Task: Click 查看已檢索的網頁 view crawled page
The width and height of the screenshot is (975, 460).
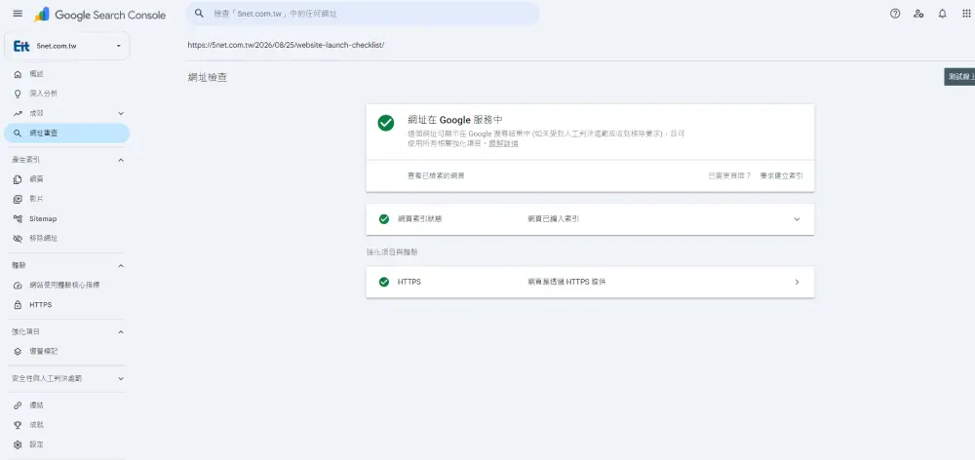Action: click(x=436, y=176)
